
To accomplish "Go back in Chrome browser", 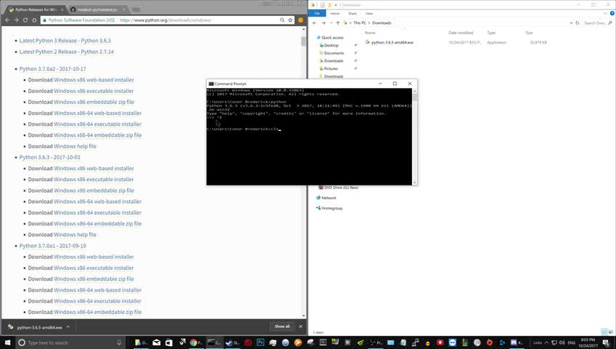I will tap(7, 20).
